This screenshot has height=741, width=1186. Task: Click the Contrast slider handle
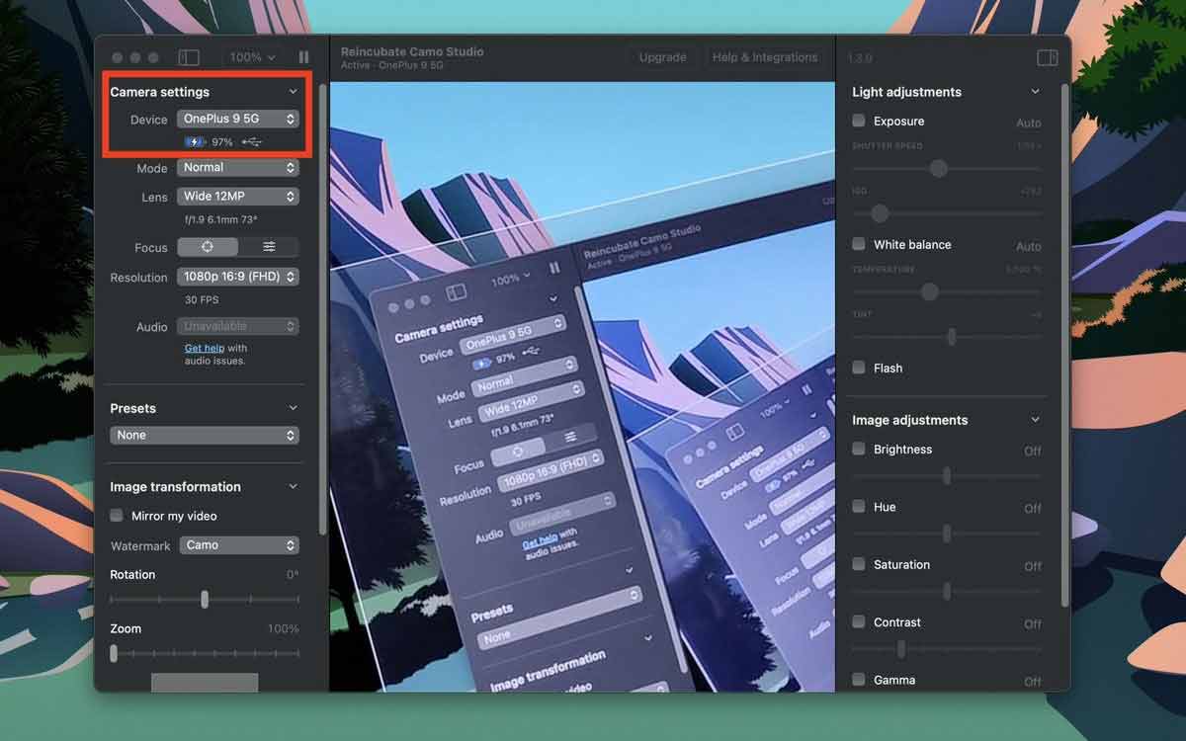(x=900, y=649)
